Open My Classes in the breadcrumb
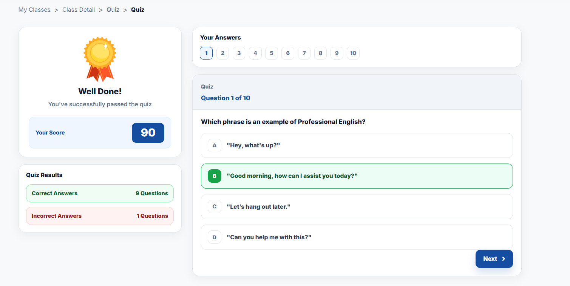570x286 pixels. 34,10
